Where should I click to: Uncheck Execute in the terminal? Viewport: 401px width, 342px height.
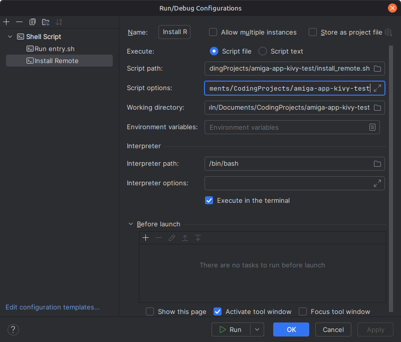[x=210, y=200]
